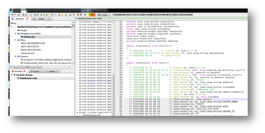Image resolution: width=265 pixels, height=133 pixels.
Task: Click the save disk toolbar icon
Action: pyautogui.click(x=13, y=15)
